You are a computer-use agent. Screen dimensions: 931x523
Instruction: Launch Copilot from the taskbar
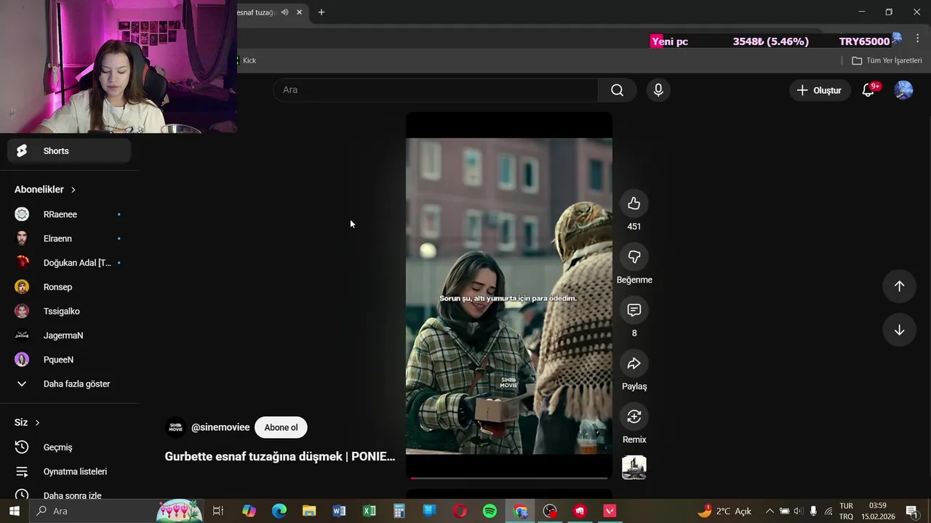click(249, 511)
